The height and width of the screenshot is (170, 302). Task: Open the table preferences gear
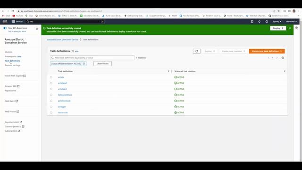283,58
